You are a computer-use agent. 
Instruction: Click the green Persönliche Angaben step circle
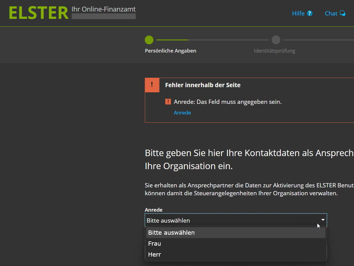point(149,40)
